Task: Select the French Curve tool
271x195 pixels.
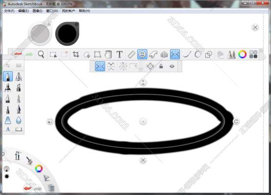Action: [153, 55]
